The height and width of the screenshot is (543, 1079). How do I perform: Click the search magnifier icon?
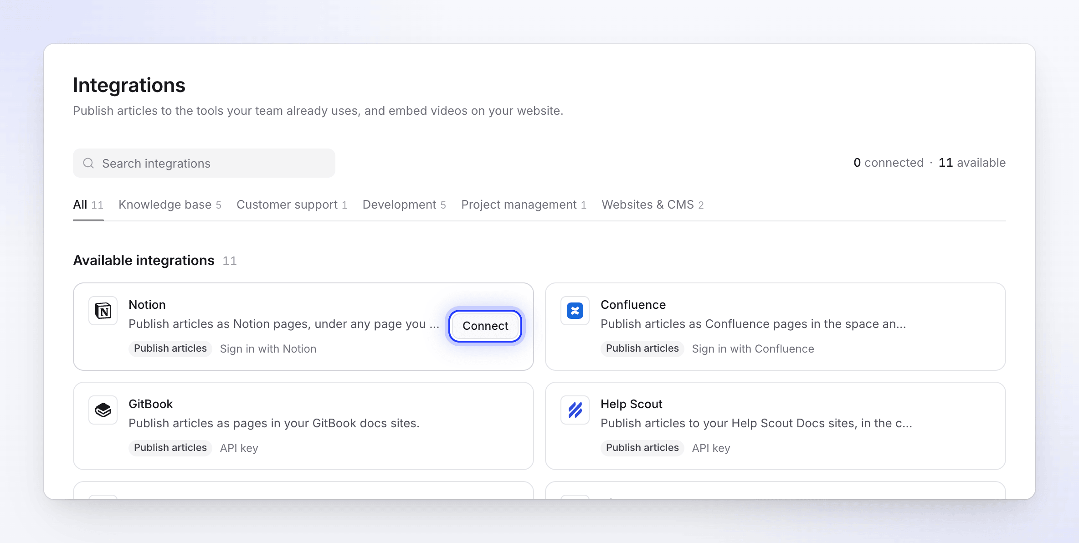click(88, 163)
